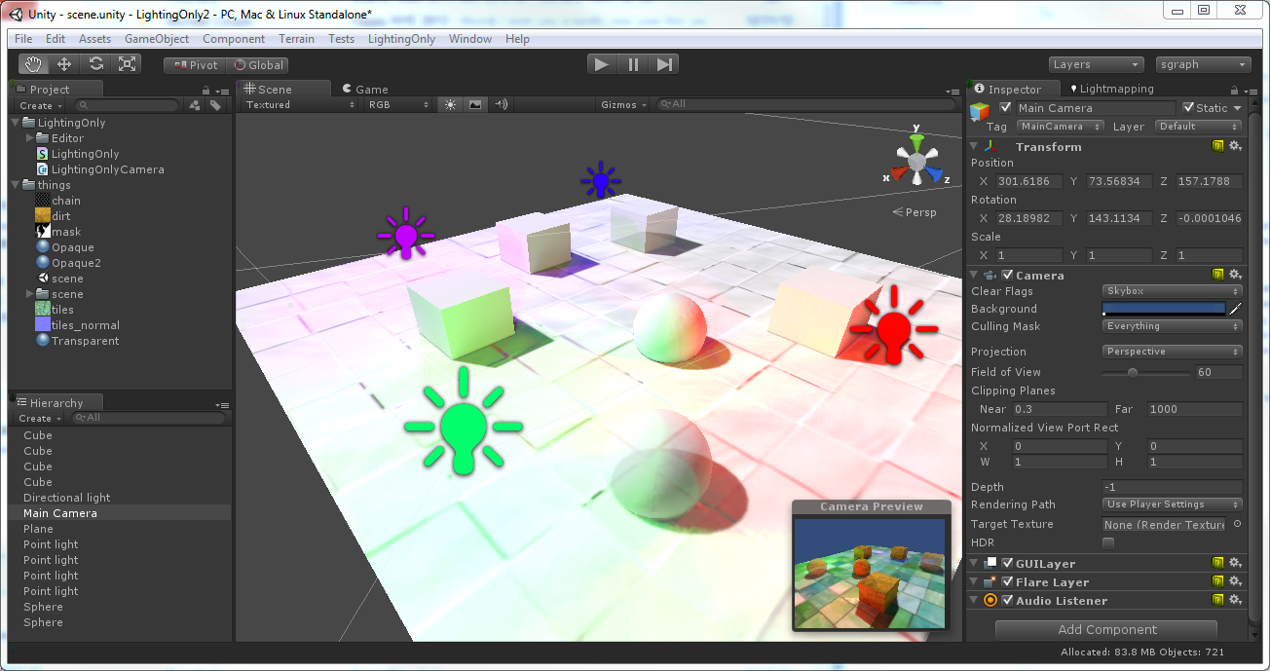Open the Clear Flags Skybox dropdown
The height and width of the screenshot is (671, 1270).
point(1173,291)
